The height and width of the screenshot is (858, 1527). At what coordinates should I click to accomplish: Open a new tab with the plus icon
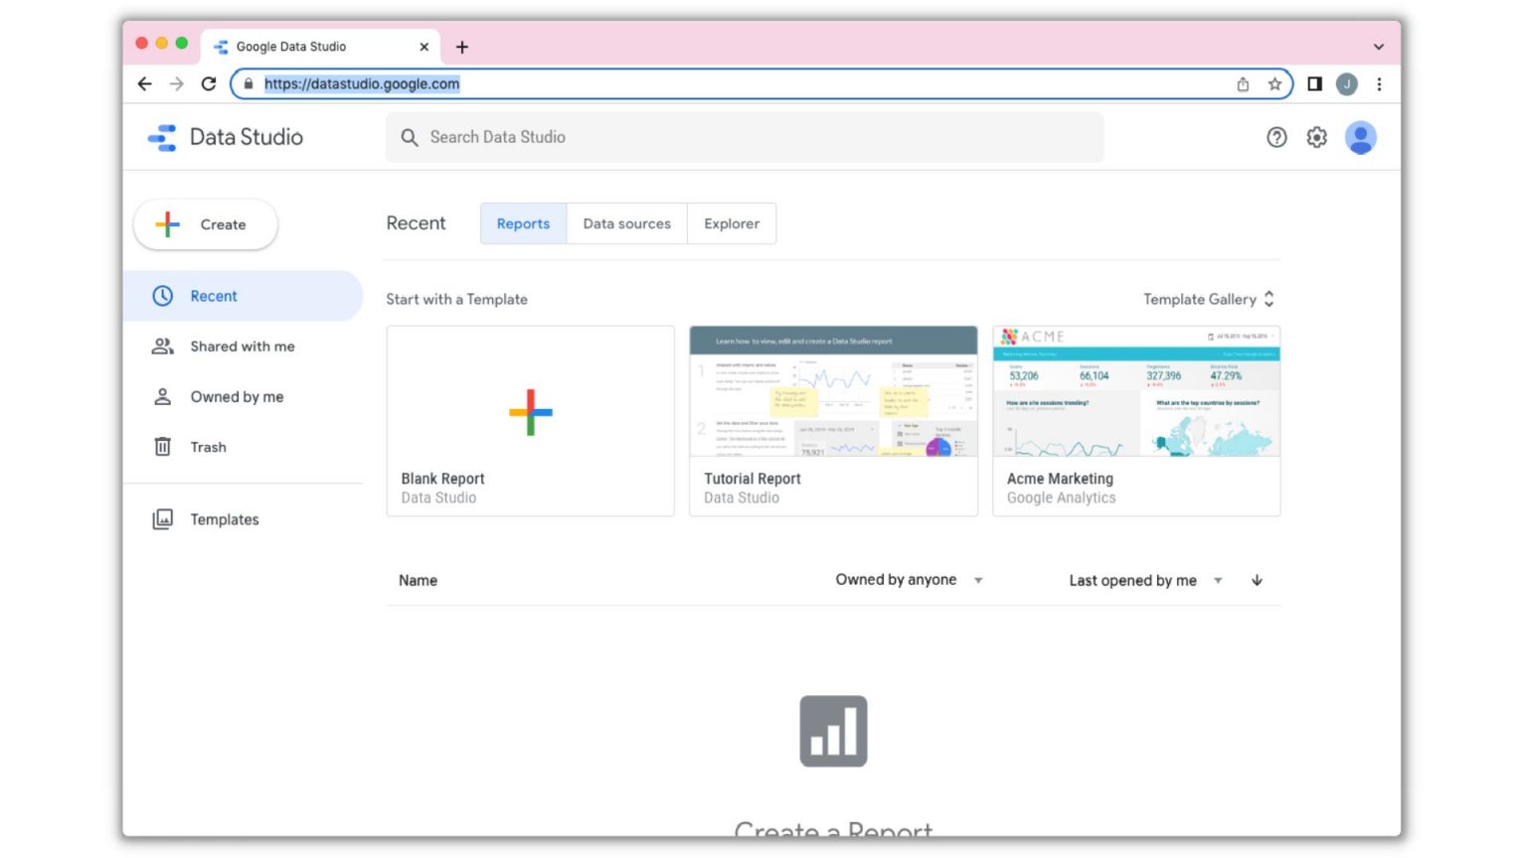(x=462, y=47)
